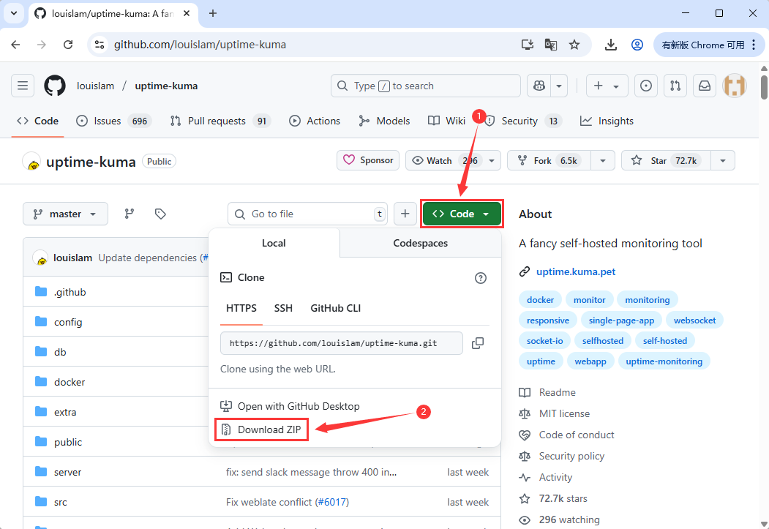
Task: Click the clone URL text field
Action: [342, 343]
